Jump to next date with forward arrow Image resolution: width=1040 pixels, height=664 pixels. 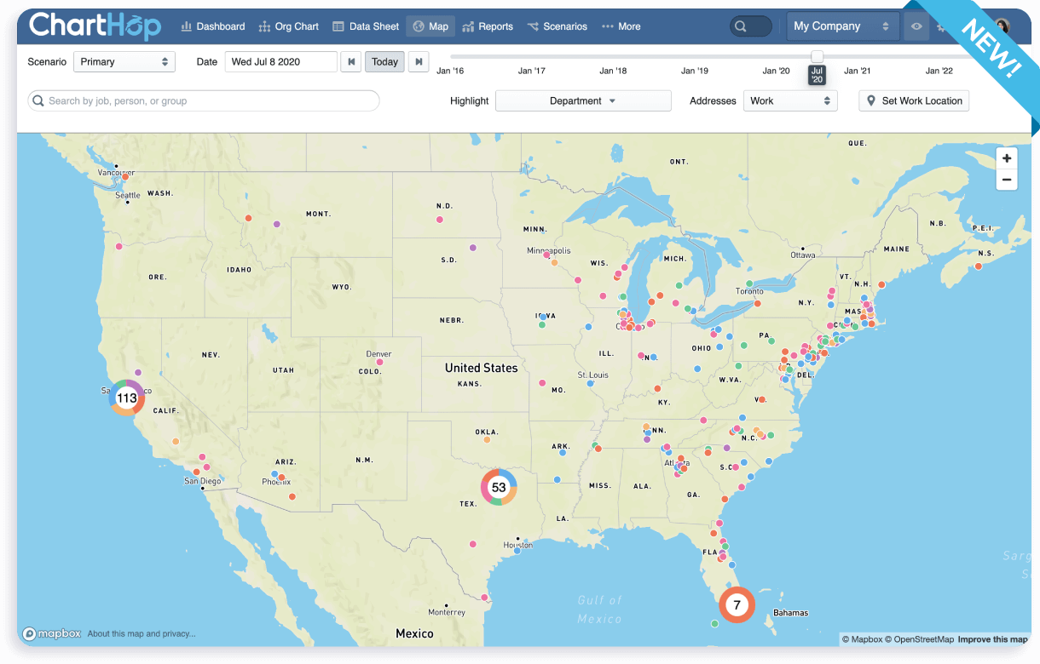coord(418,62)
